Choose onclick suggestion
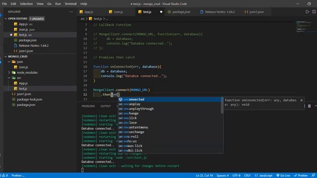 (169, 118)
